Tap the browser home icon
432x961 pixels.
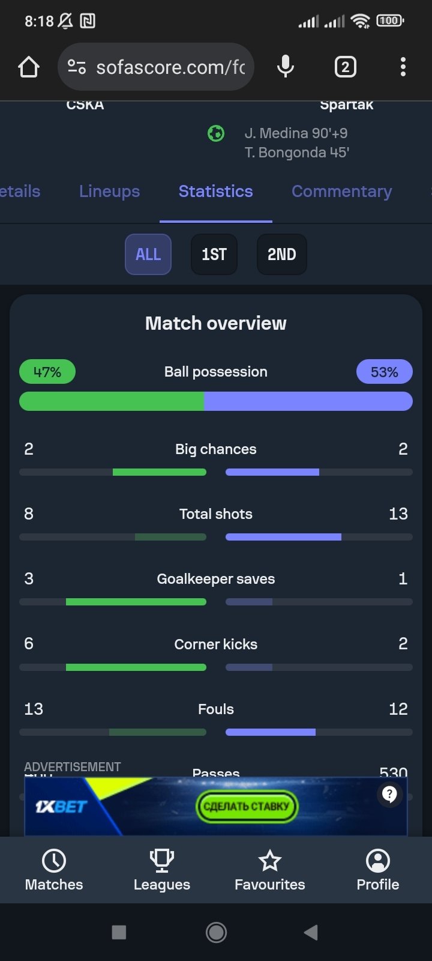(29, 67)
